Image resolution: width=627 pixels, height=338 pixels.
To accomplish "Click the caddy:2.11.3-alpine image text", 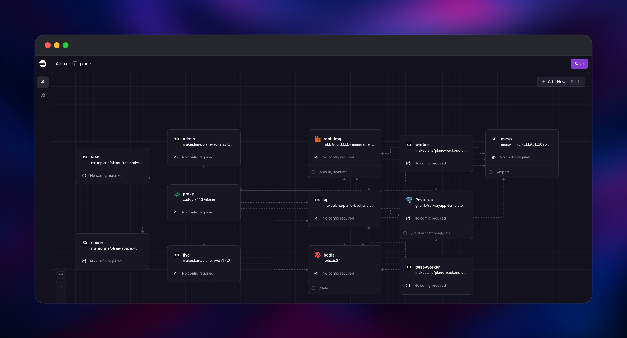I will pyautogui.click(x=199, y=199).
